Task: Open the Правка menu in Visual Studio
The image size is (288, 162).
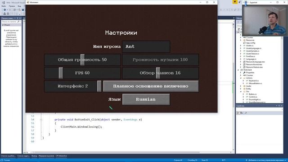Action: [12, 6]
